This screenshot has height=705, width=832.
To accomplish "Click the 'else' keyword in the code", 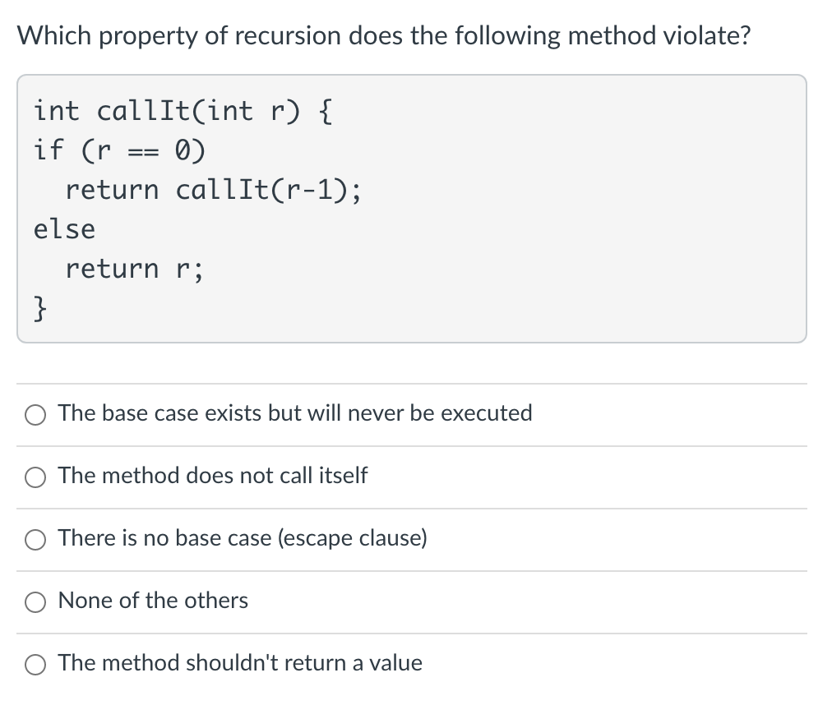I will (x=64, y=229).
